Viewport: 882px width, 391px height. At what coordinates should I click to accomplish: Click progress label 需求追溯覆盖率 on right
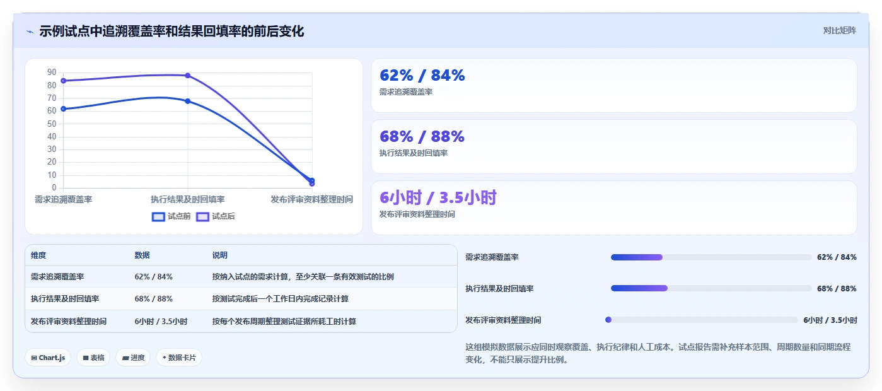click(492, 257)
